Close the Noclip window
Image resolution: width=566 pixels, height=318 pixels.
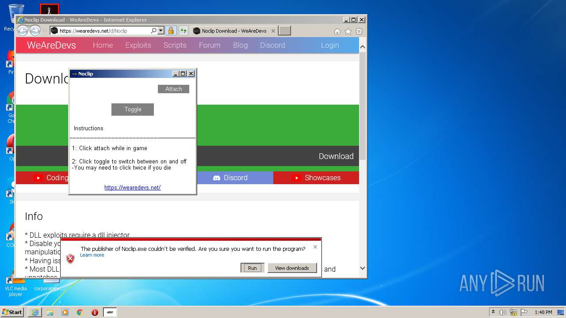[x=191, y=74]
